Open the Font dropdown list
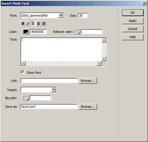 tap(61, 15)
